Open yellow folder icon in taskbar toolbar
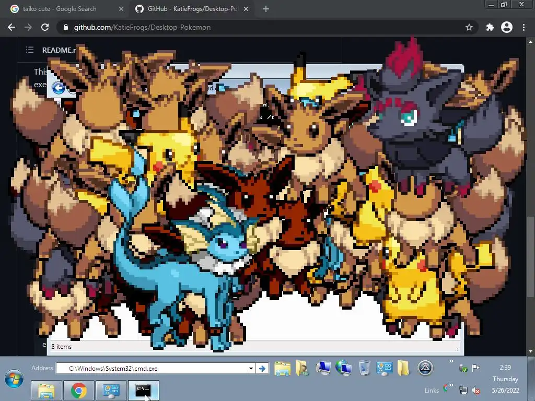 pyautogui.click(x=403, y=368)
